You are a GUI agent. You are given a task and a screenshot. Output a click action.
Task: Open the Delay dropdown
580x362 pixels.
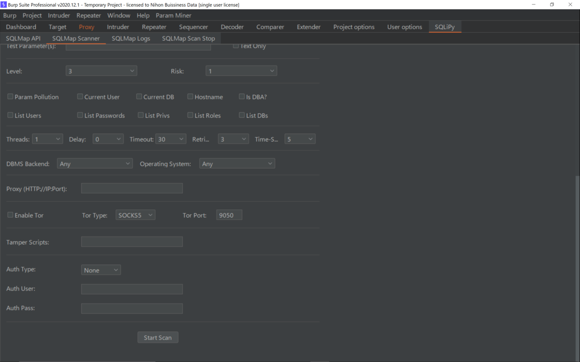[x=108, y=139]
